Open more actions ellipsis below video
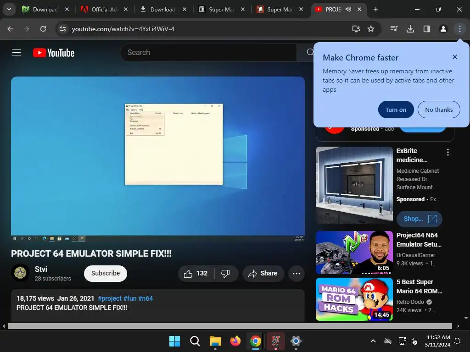470x352 pixels. coord(297,273)
